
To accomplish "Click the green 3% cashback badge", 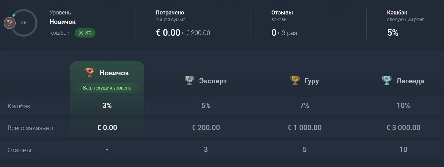I will click(85, 33).
